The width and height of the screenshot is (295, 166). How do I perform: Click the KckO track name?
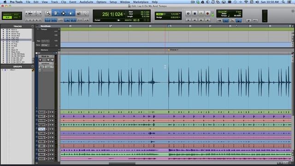pyautogui.click(x=41, y=112)
